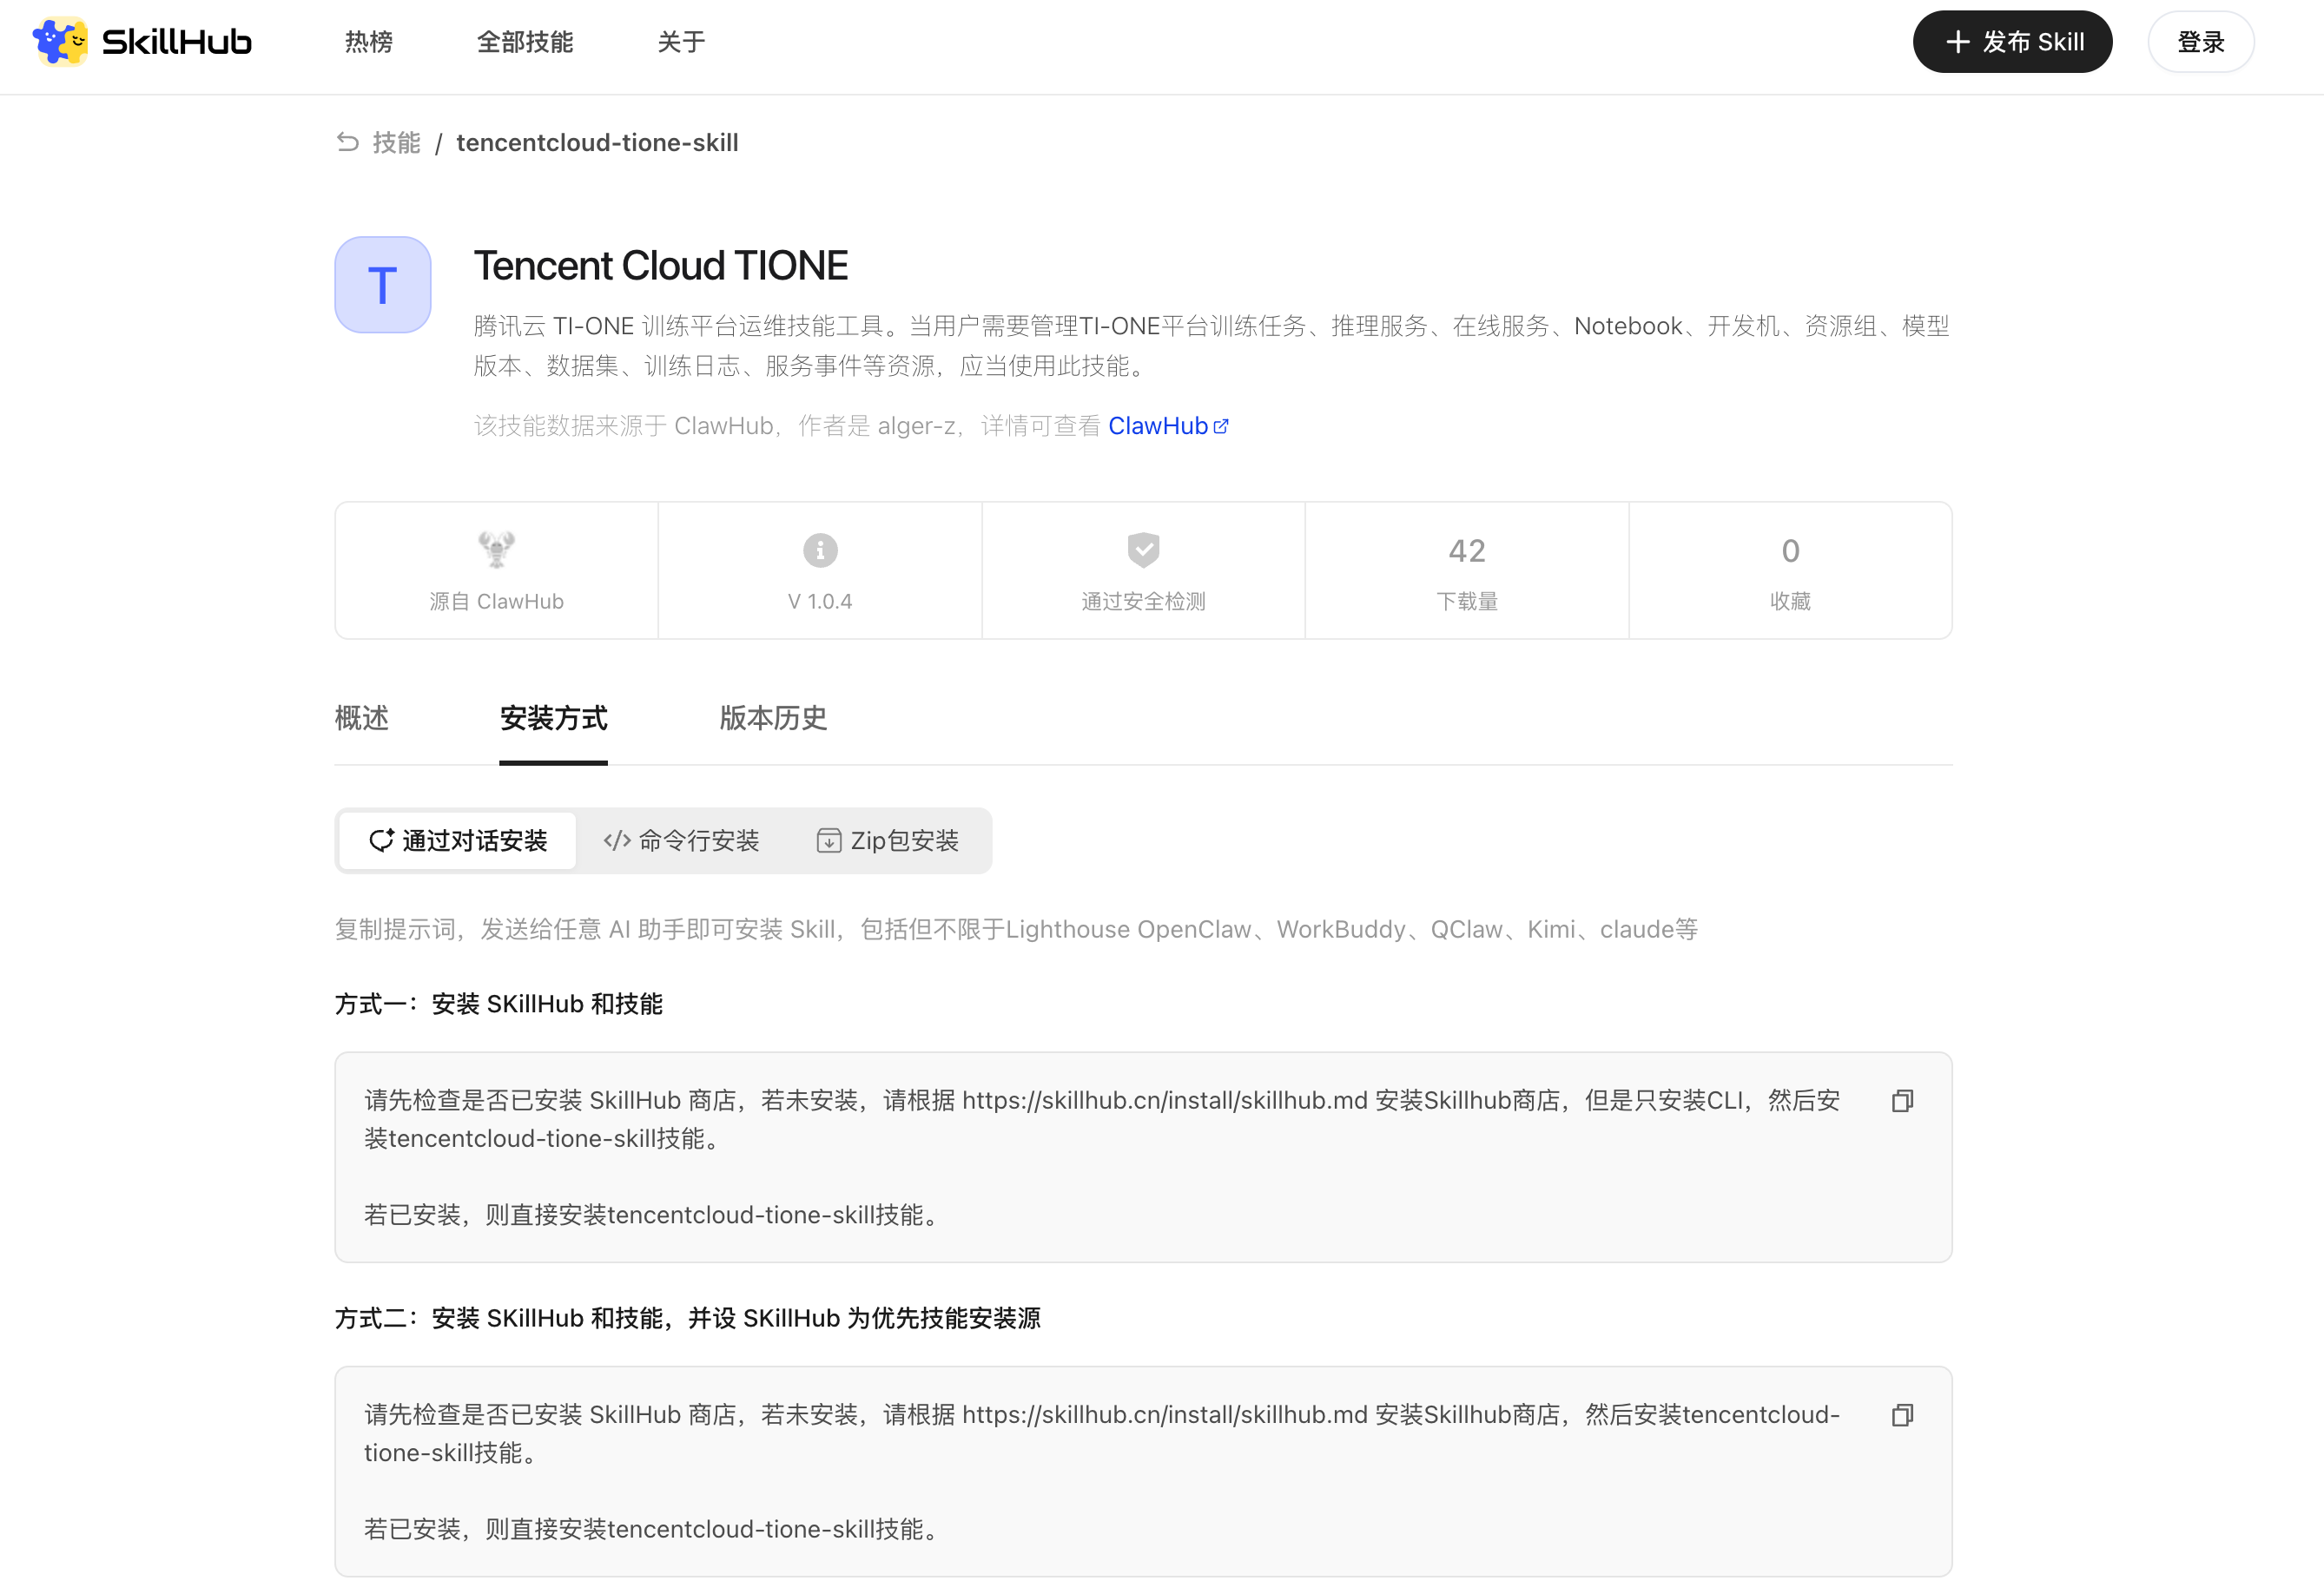Click the SkillHub mascot logo icon

click(x=60, y=41)
